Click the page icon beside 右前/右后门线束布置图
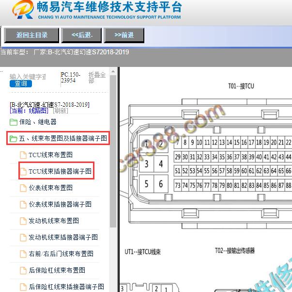Image resolution: width=292 pixels, height=292 pixels. point(23,254)
